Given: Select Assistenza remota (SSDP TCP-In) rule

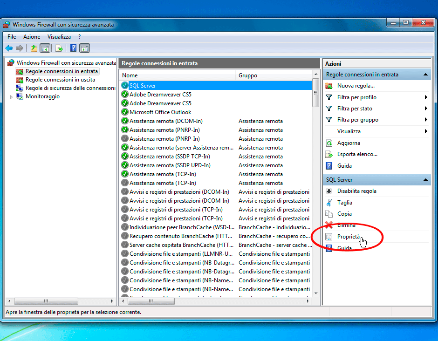Looking at the screenshot, I should [170, 157].
